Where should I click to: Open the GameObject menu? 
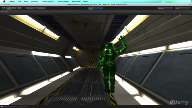coord(47,1)
